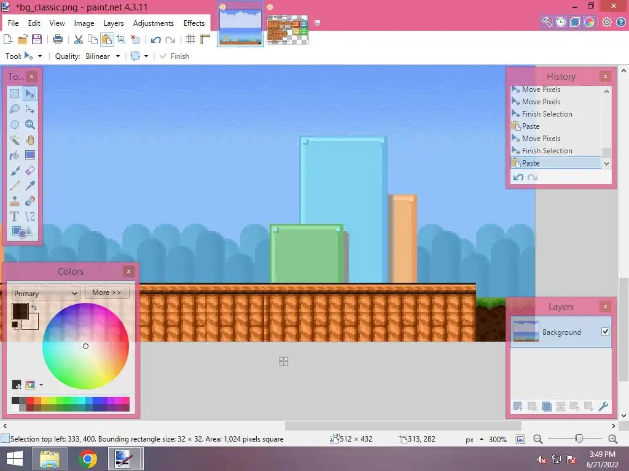
Task: Open the px units dropdown in status bar
Action: pos(474,439)
